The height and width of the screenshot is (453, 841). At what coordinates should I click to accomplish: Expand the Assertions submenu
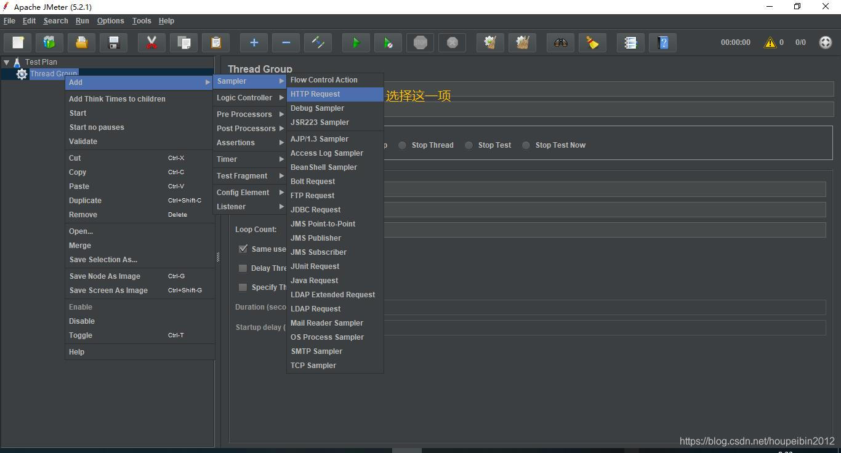coord(250,143)
